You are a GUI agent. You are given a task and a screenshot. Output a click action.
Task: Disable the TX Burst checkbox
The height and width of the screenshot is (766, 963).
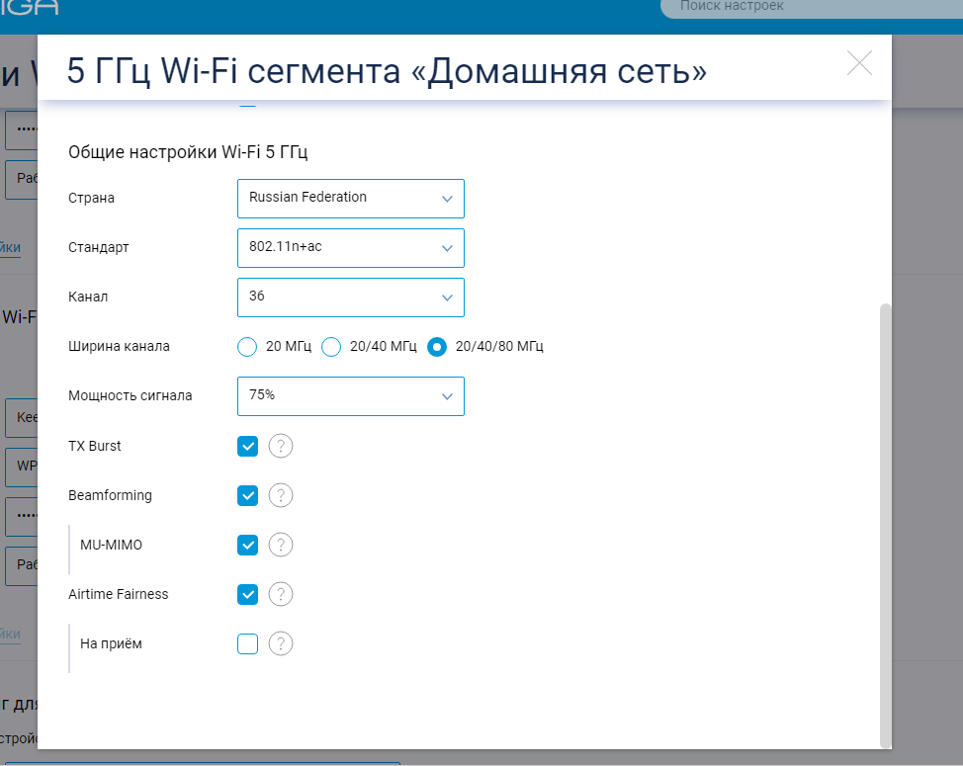click(247, 447)
